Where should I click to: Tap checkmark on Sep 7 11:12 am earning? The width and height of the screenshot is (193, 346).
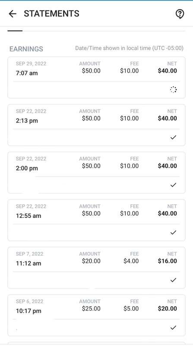point(174,280)
